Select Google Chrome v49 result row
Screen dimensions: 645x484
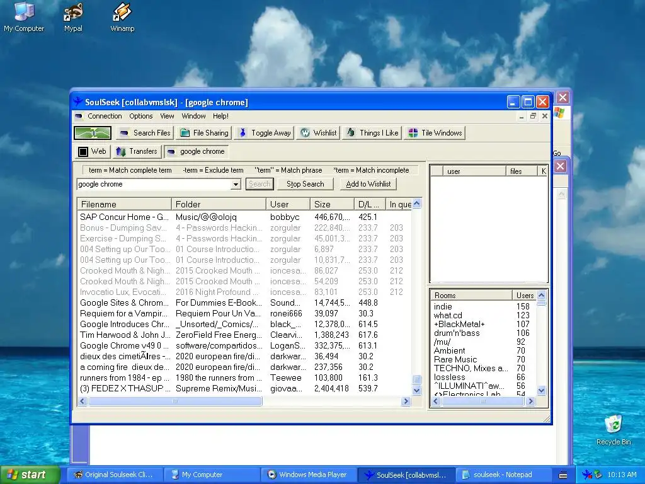pos(244,345)
